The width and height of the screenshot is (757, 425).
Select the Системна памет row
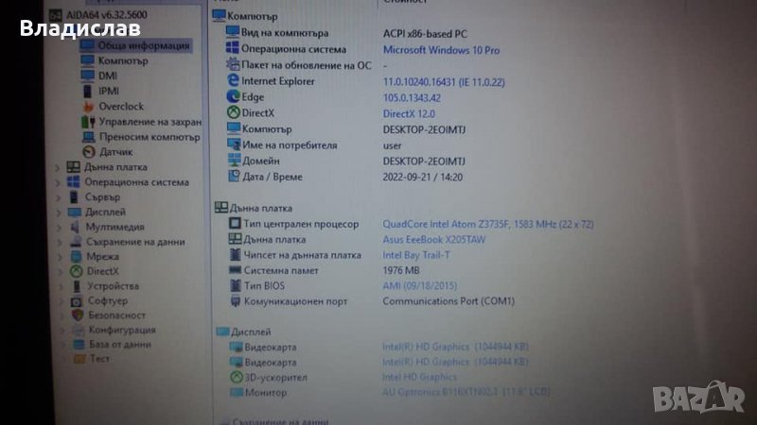(x=283, y=270)
